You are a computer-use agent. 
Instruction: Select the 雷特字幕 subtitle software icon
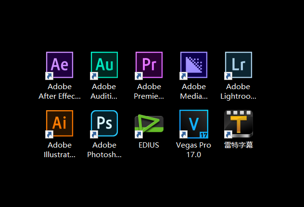[x=239, y=124]
